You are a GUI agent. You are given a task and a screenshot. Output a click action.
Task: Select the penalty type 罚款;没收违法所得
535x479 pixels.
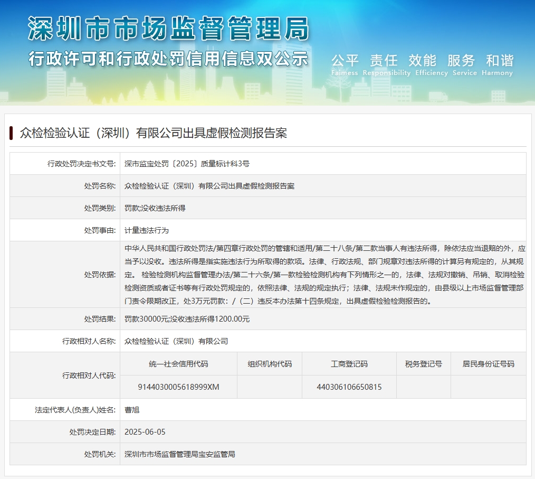click(x=155, y=208)
